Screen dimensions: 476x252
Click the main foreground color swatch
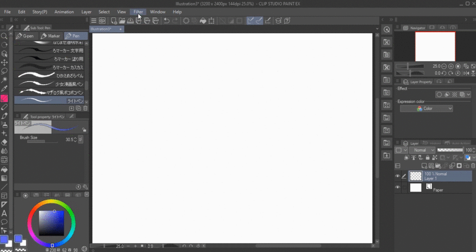tap(4, 240)
